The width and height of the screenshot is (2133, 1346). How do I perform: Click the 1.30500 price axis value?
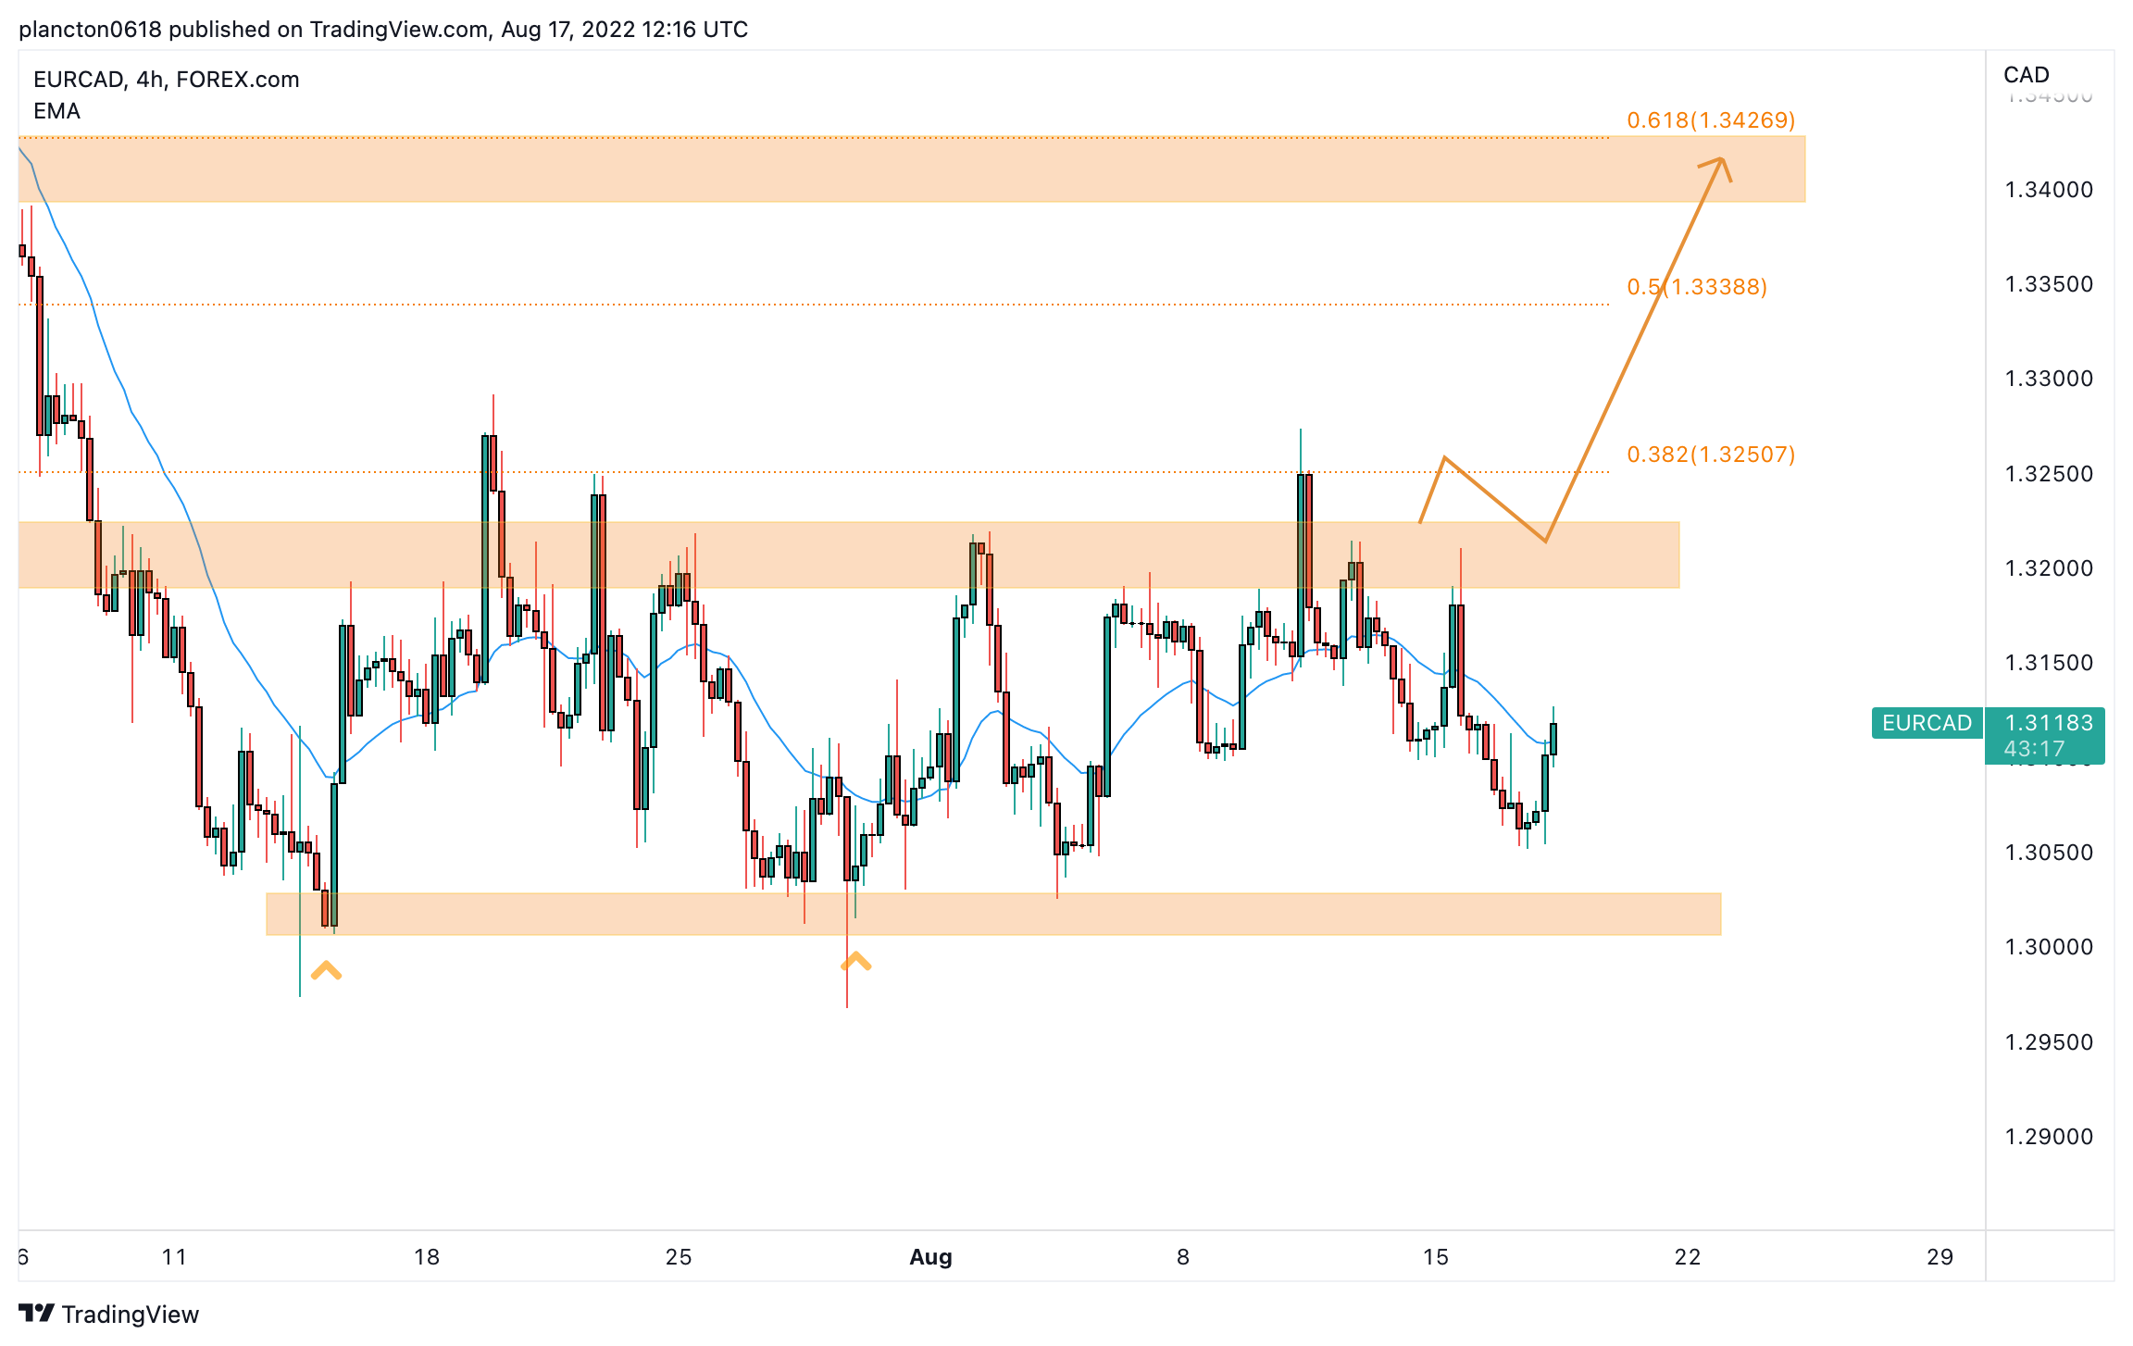2049,853
